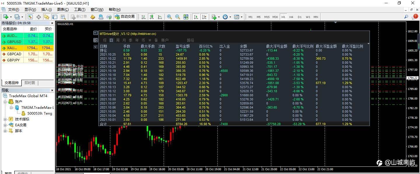Switch to the 即时图 tab
Screen dimensions: 420x174
(x=29, y=83)
